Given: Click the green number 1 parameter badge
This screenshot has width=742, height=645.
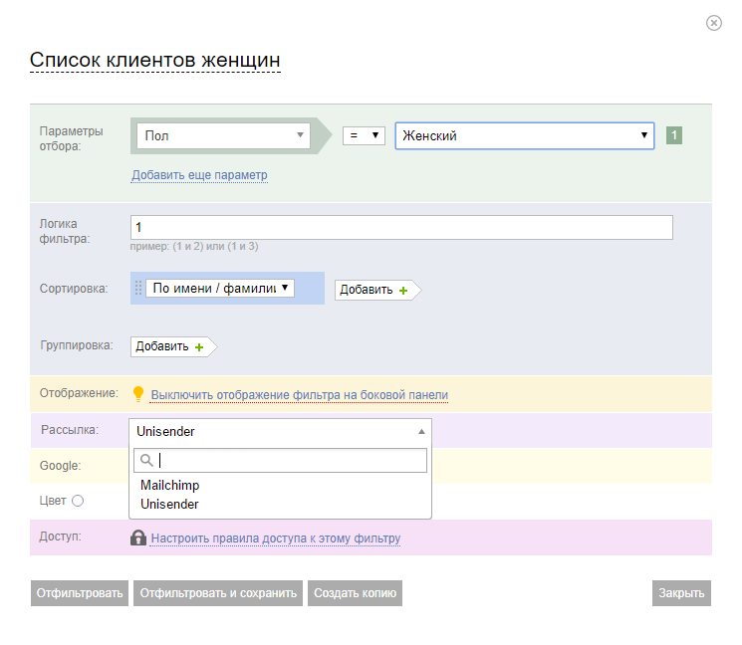Looking at the screenshot, I should [x=674, y=135].
